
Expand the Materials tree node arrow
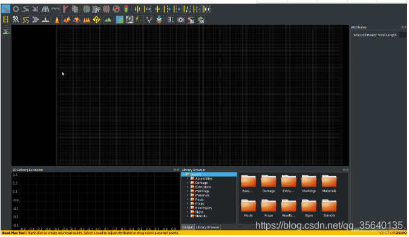coord(188,195)
